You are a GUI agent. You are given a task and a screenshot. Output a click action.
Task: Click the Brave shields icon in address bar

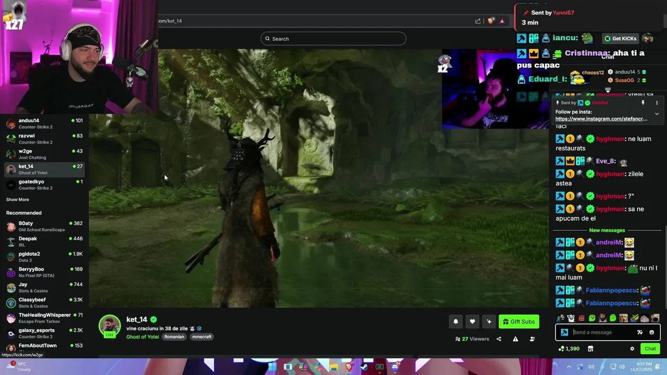[x=490, y=21]
